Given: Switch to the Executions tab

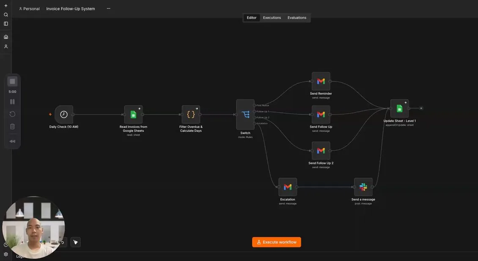Looking at the screenshot, I should [272, 18].
